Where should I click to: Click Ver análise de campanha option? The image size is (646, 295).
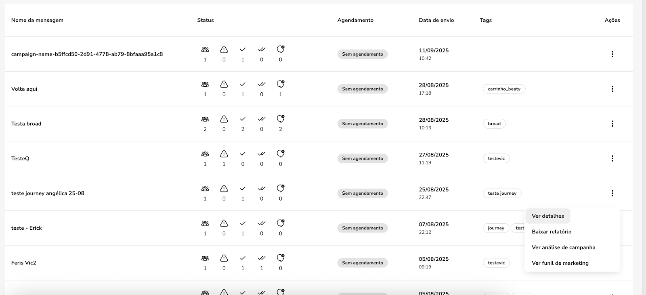pos(563,247)
